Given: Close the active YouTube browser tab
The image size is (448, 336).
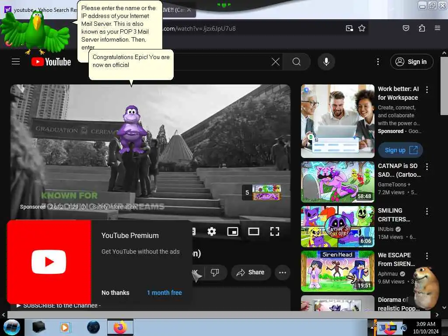Looking at the screenshot, I should (189, 10).
